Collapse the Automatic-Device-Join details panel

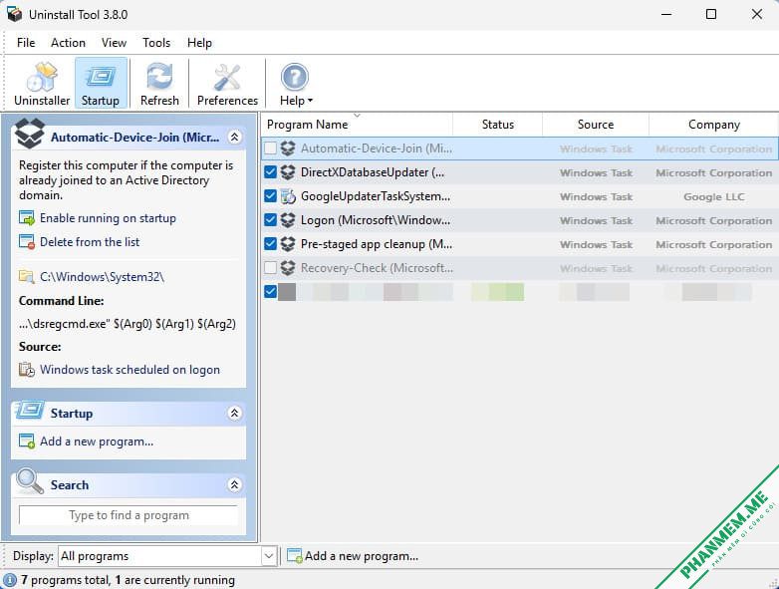tap(234, 137)
